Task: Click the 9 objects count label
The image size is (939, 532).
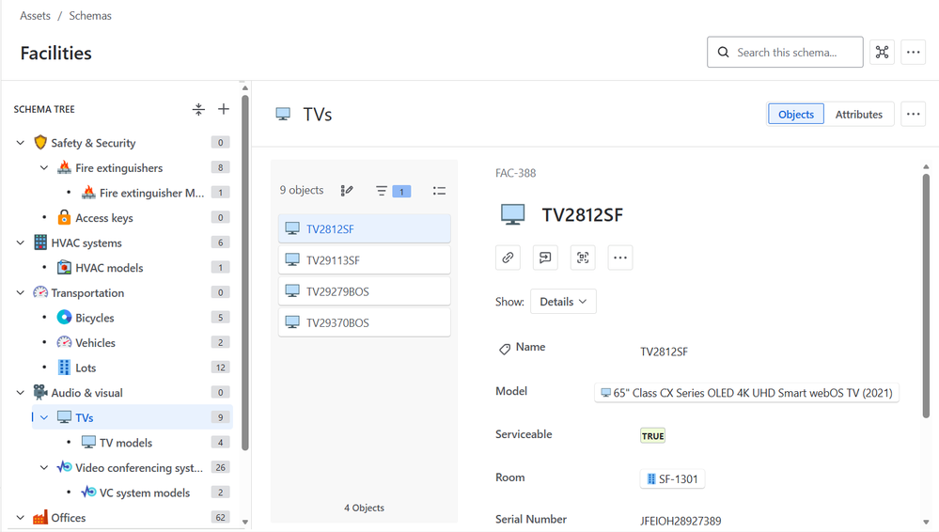Action: click(x=302, y=190)
